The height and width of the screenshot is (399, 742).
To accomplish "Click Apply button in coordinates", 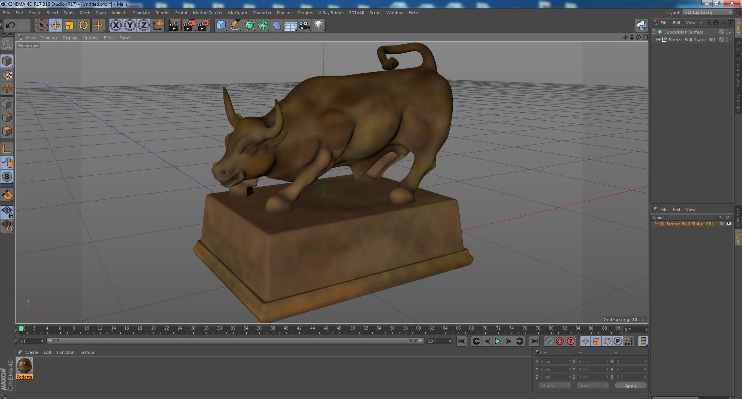I will 631,386.
